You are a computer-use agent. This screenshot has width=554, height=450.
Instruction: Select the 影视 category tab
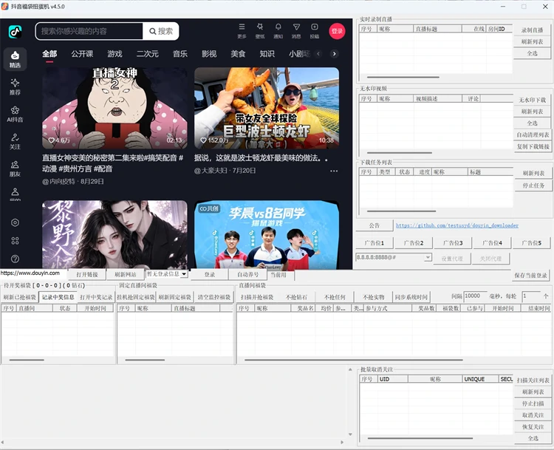coord(209,54)
